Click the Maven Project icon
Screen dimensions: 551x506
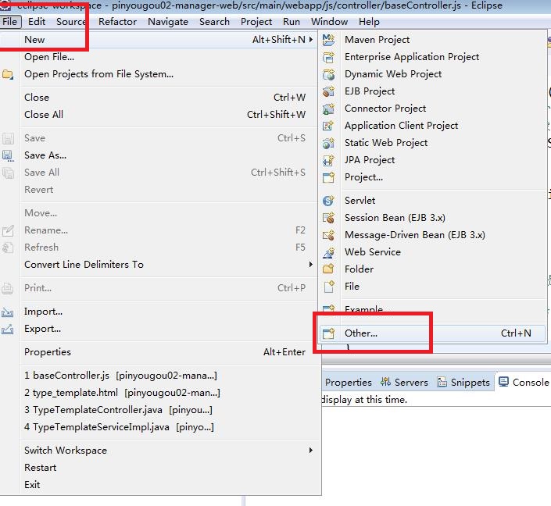[328, 40]
